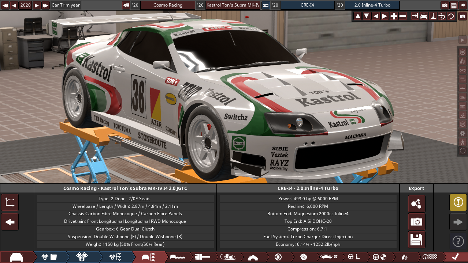This screenshot has height=263, width=468.
Task: Reset camera rotation
Action: [x=451, y=16]
